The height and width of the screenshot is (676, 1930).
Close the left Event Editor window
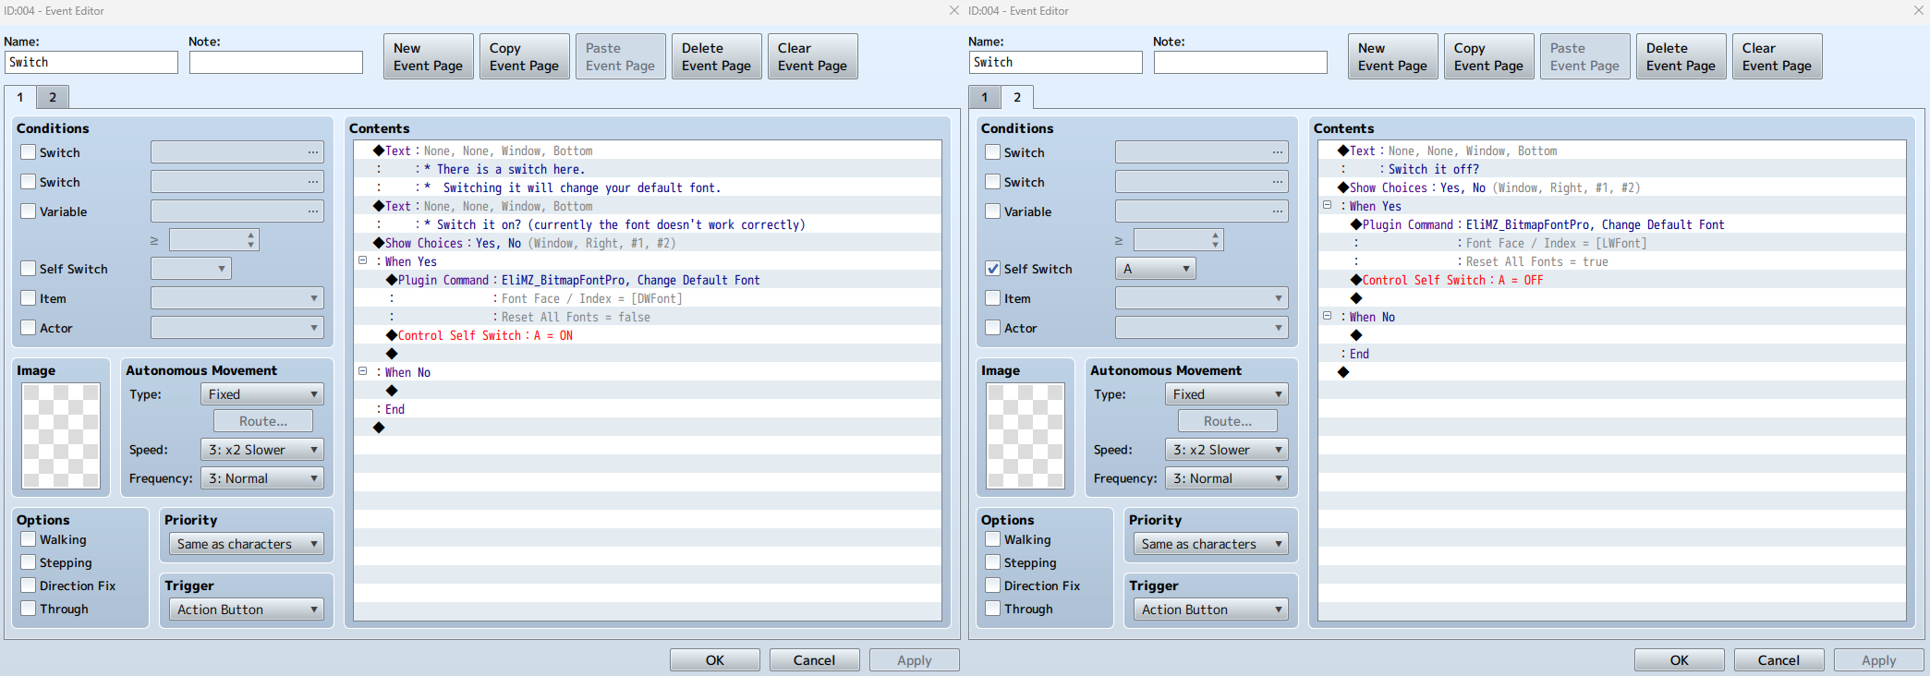954,10
